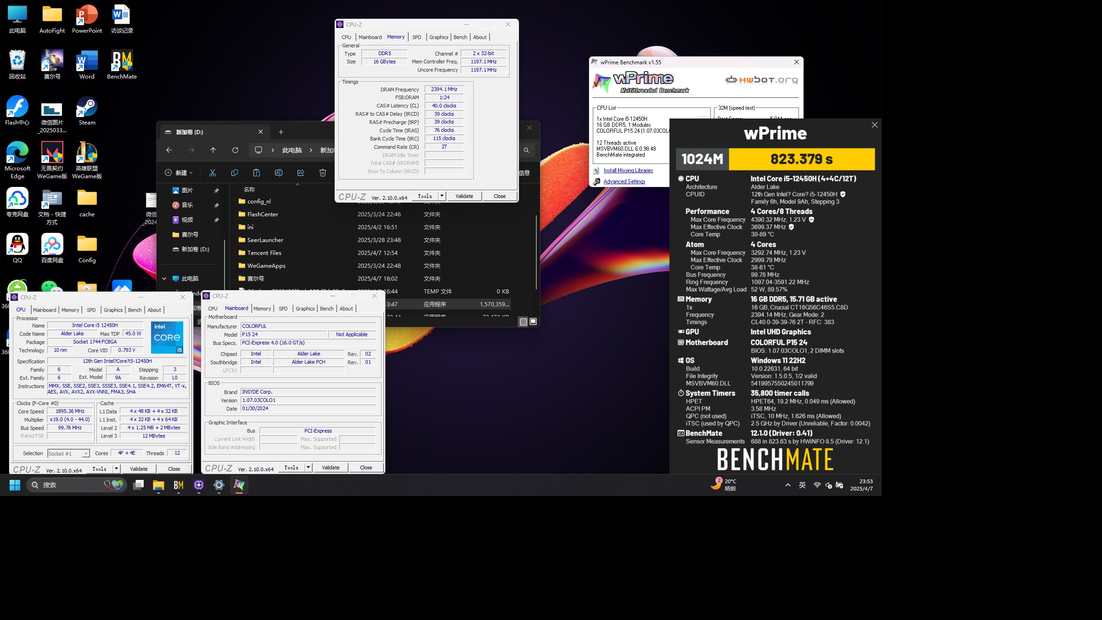Open the weather widget showing 20°C
Viewport: 1102px width, 620px height.
(x=724, y=485)
